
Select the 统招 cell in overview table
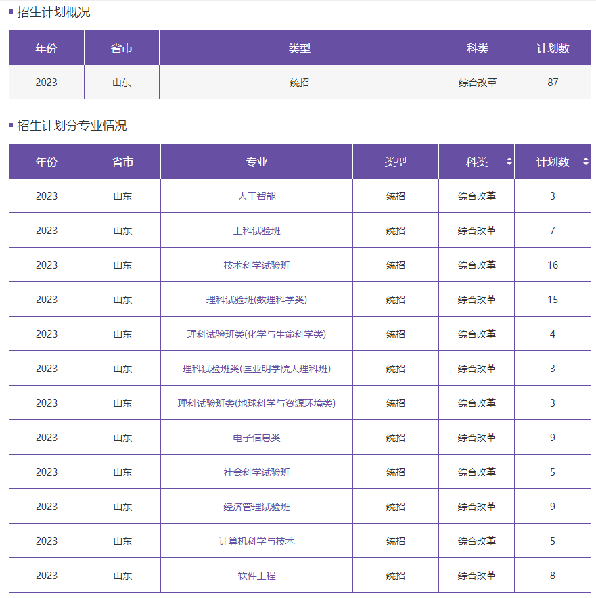tap(300, 83)
